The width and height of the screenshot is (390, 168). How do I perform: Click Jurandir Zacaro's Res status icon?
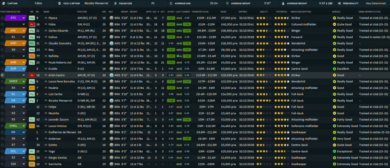(32, 119)
